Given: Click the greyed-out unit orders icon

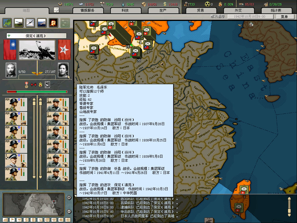Looking at the screenshot, I should [65, 23].
